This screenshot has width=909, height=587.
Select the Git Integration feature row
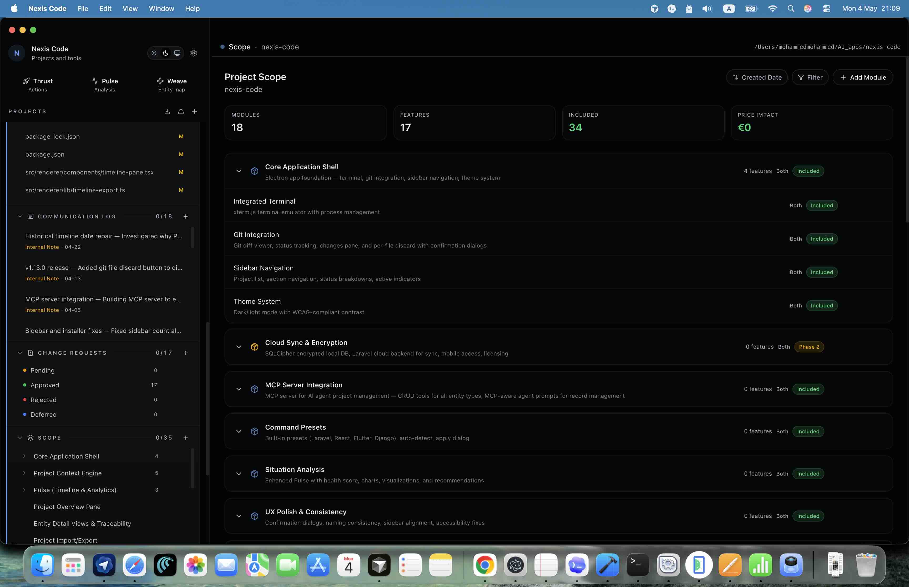point(558,239)
